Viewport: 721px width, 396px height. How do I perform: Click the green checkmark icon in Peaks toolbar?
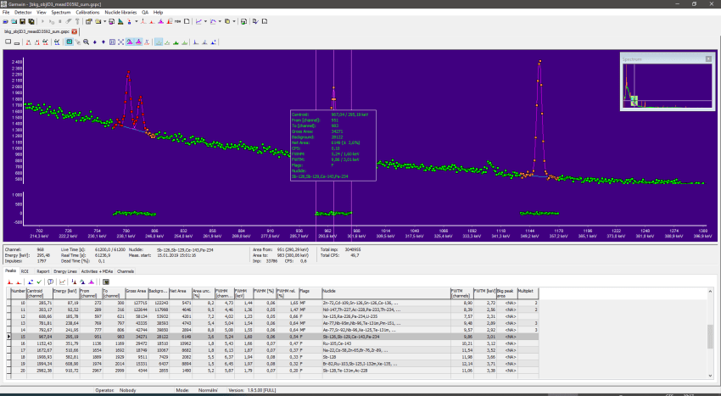click(39, 281)
